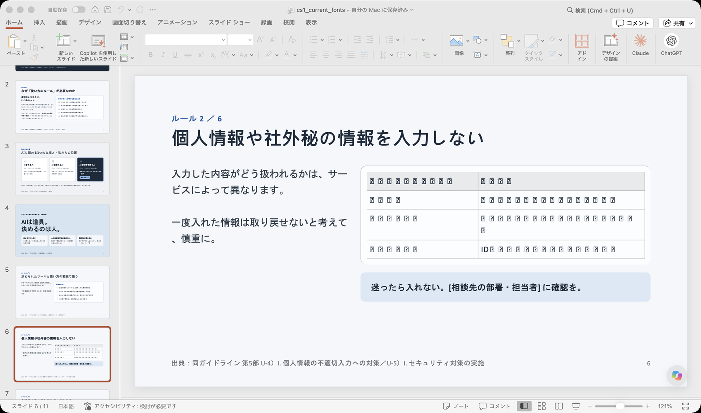Click the Shapes icon
Screen dimensions: 701x413
pos(477,40)
